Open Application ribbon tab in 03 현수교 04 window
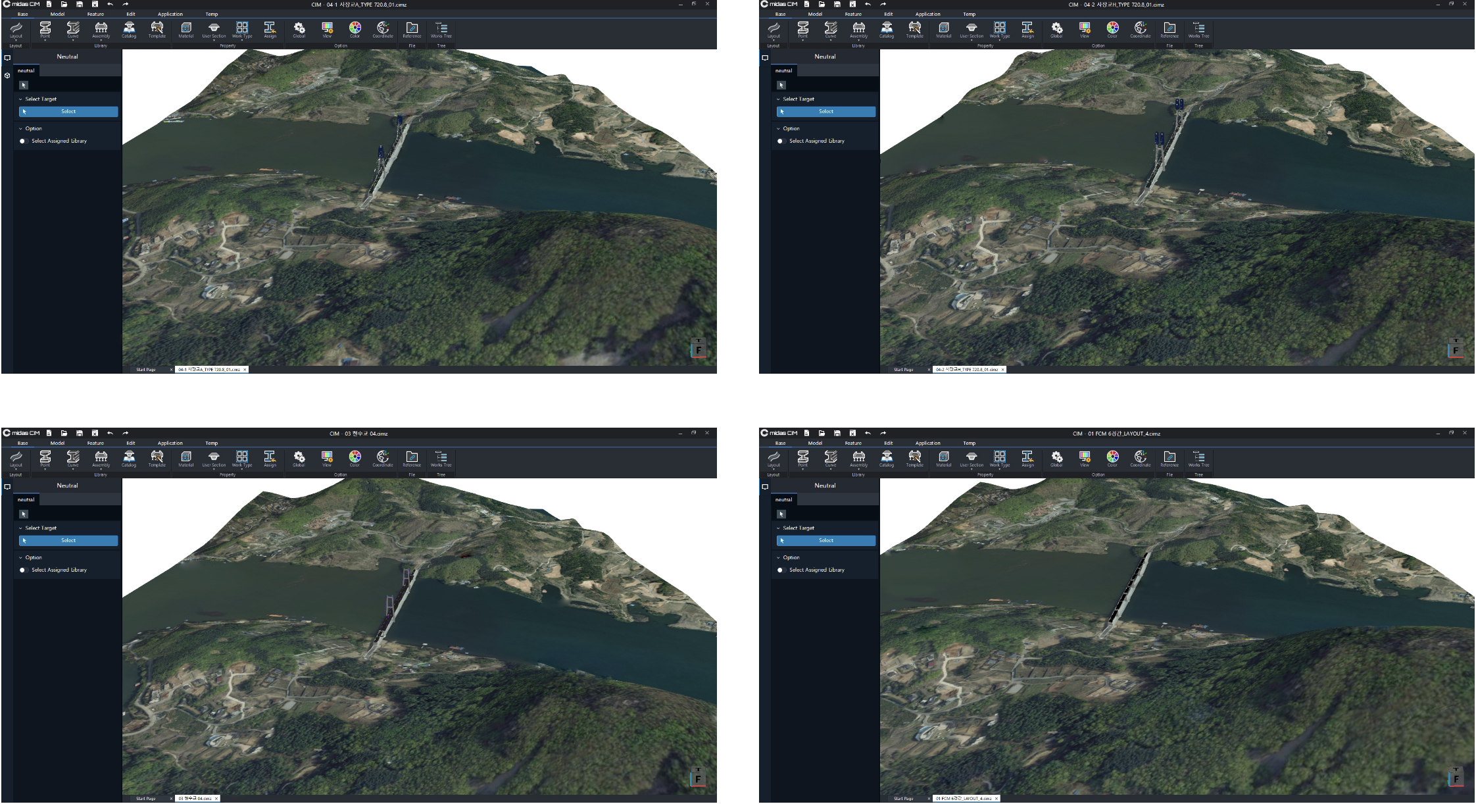This screenshot has height=804, width=1476. point(170,443)
